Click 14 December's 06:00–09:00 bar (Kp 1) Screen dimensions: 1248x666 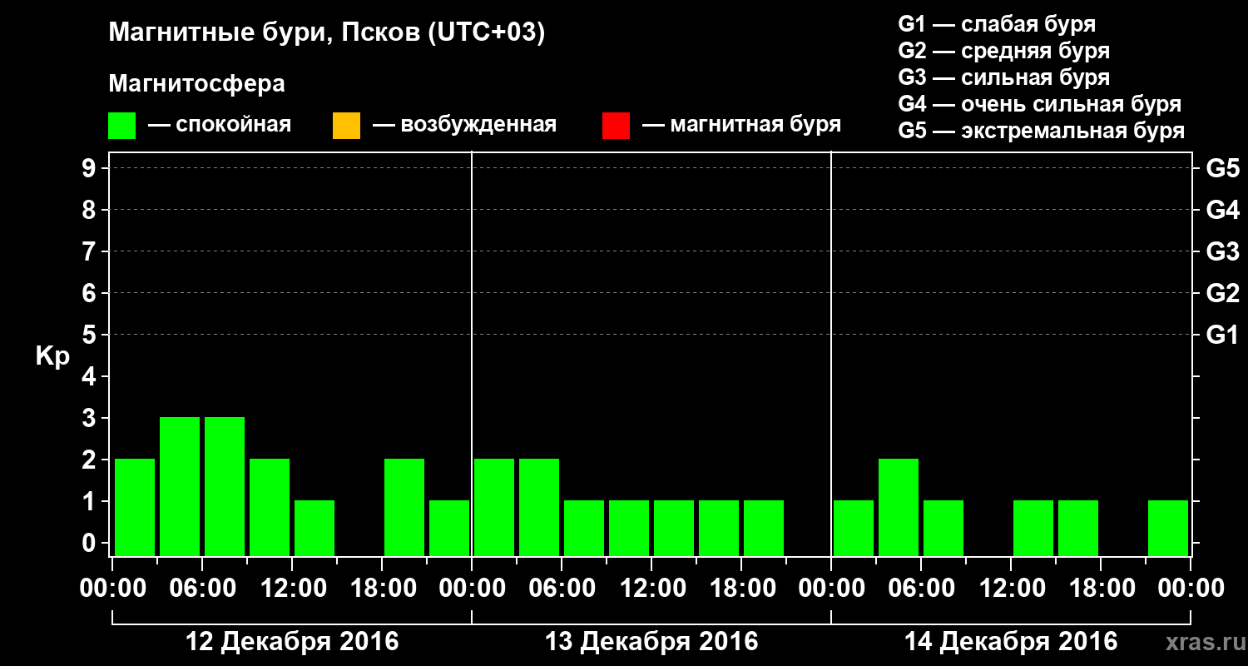click(943, 528)
